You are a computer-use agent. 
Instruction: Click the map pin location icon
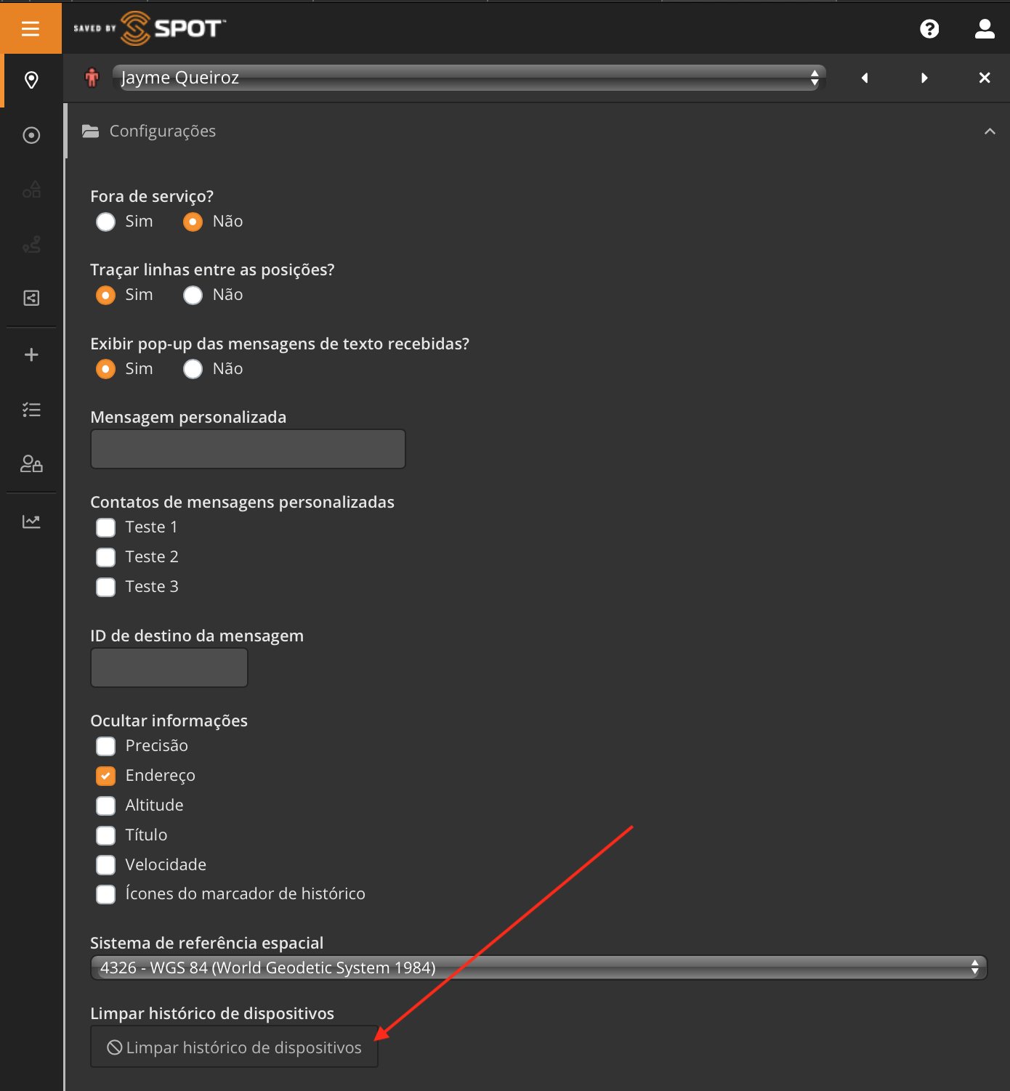coord(31,80)
